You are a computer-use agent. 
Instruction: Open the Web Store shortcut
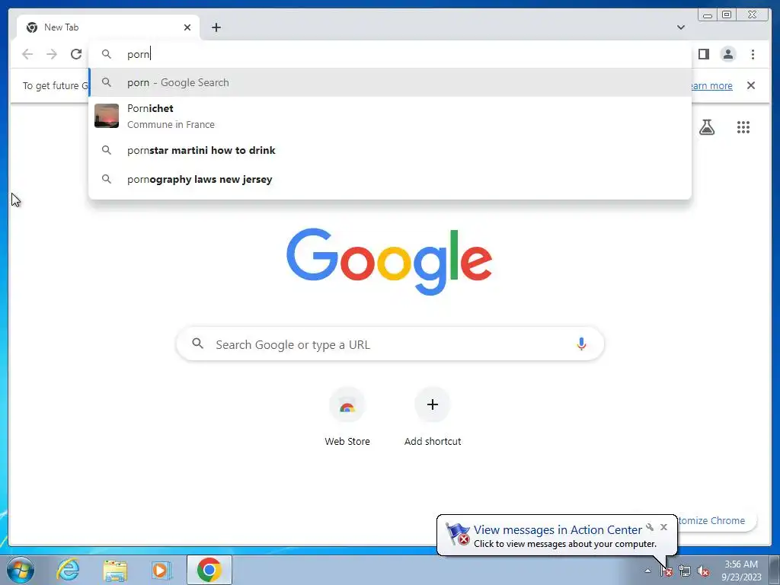[347, 417]
